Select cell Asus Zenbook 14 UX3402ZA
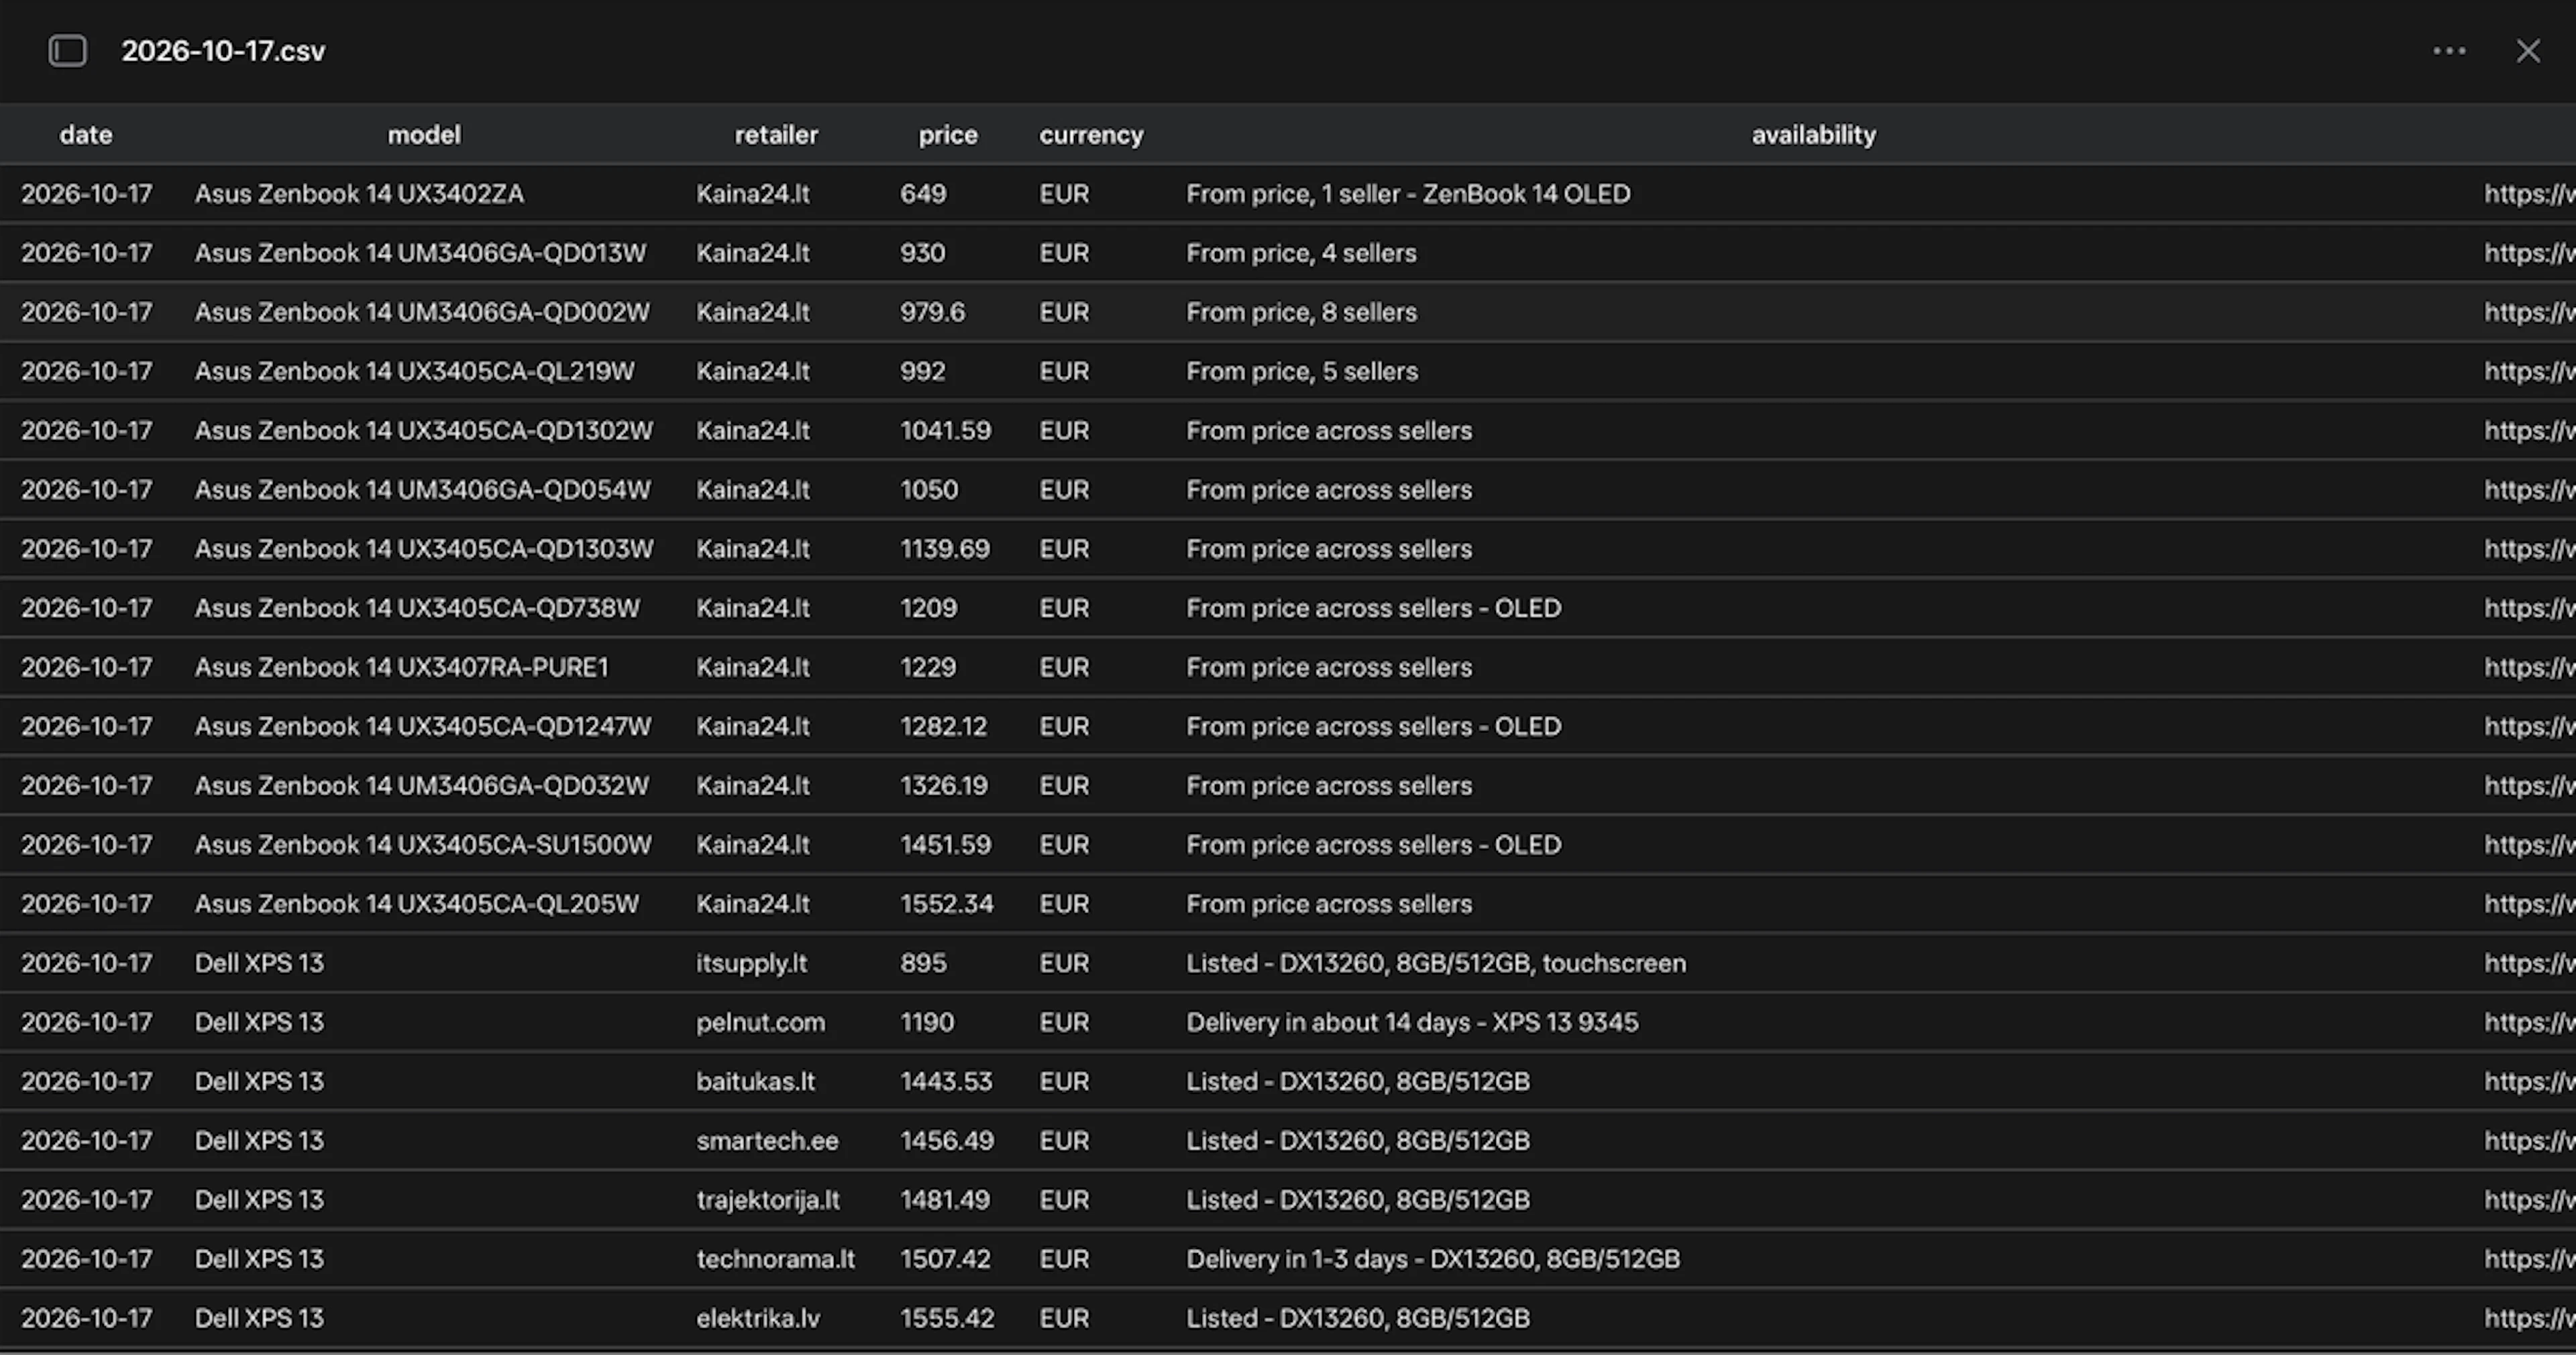The width and height of the screenshot is (2576, 1355). coord(359,194)
